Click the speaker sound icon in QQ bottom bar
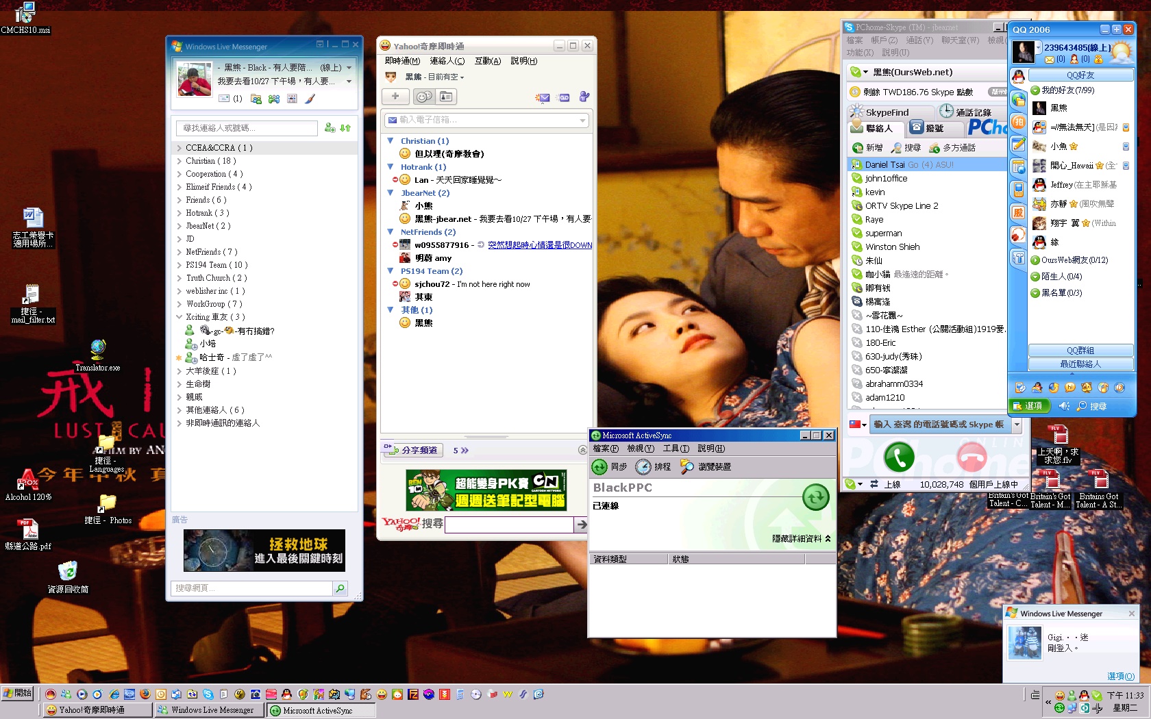This screenshot has height=719, width=1151. (x=1063, y=406)
